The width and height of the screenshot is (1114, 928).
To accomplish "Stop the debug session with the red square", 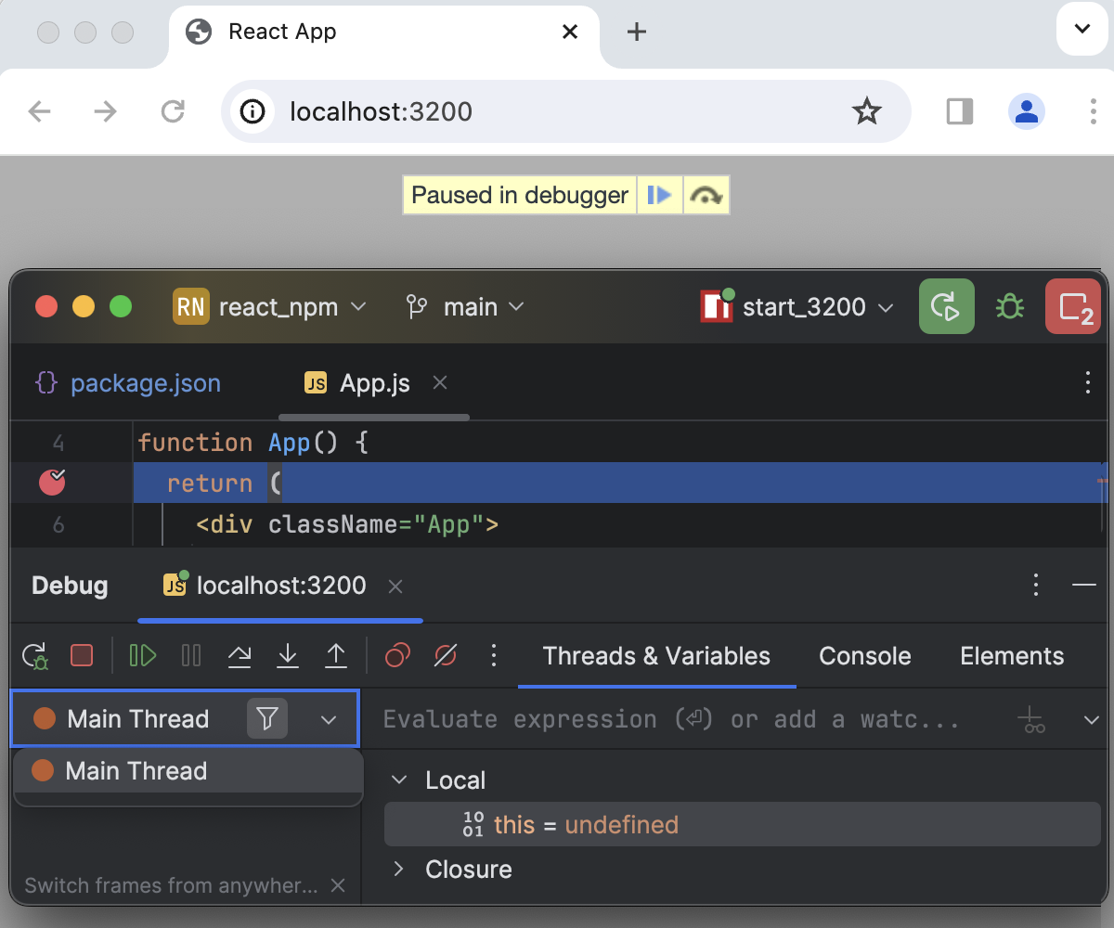I will coord(82,656).
